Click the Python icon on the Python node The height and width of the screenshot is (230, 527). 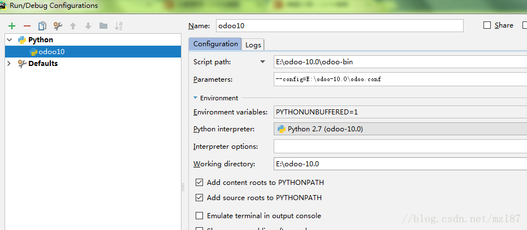click(22, 40)
